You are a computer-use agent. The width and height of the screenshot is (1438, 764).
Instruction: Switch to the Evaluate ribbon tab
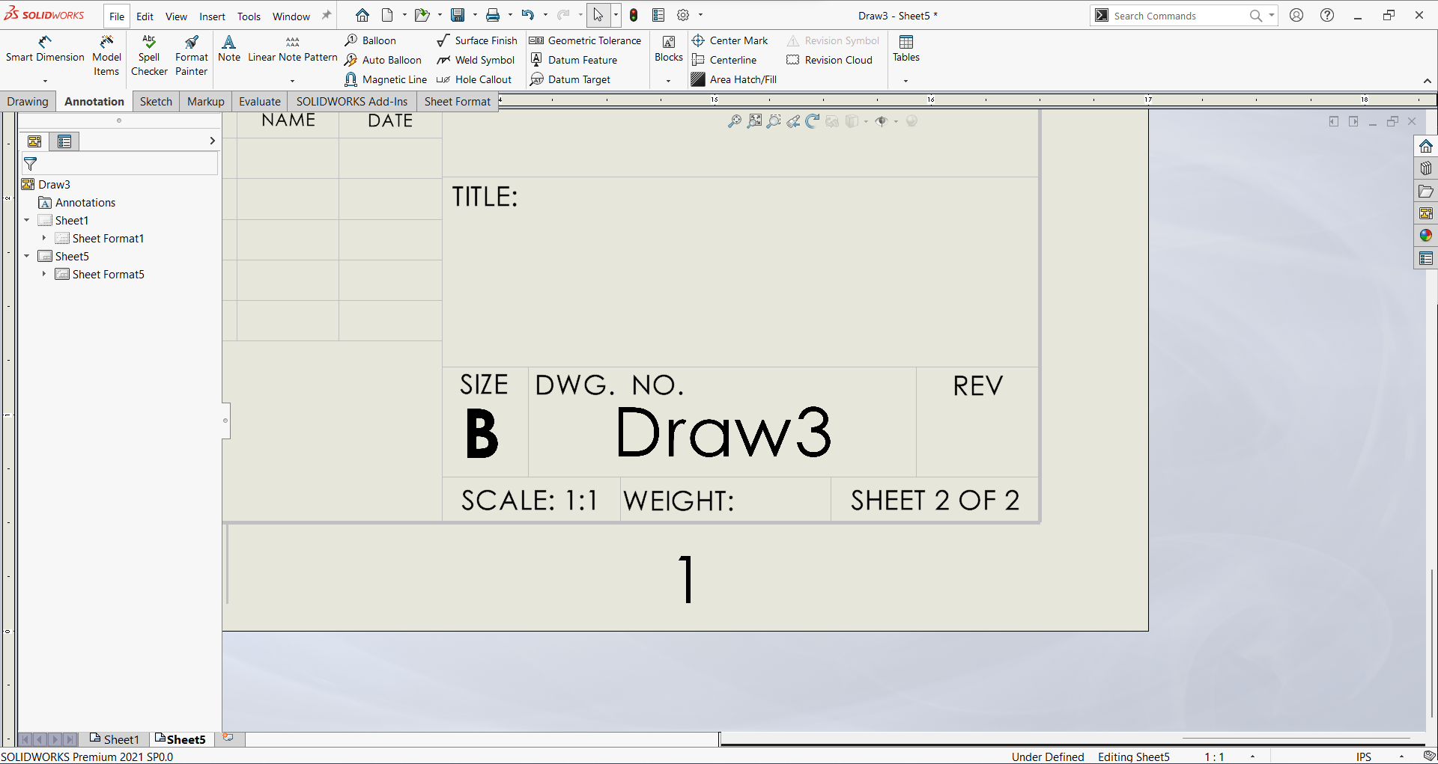260,101
